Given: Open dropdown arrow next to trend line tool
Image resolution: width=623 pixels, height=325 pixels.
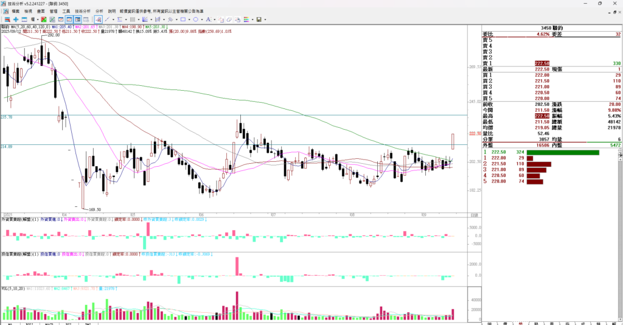Looking at the screenshot, I should [x=113, y=19].
